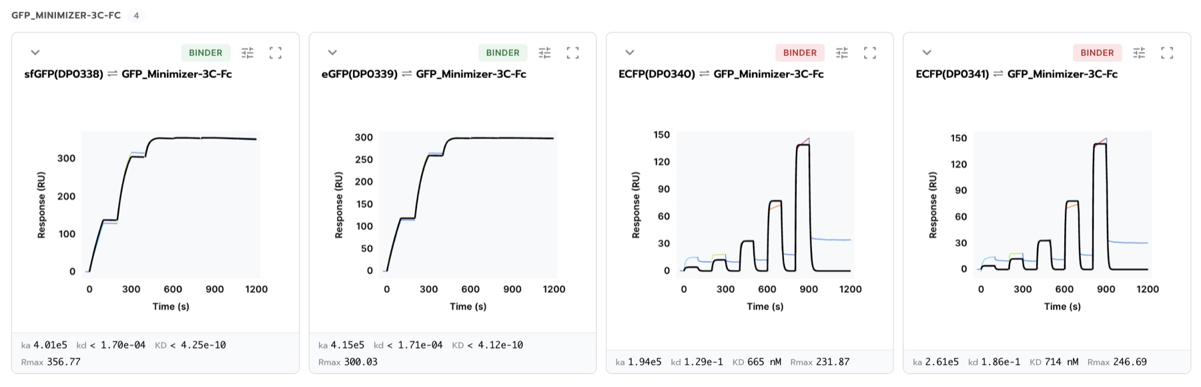Collapse the ECFP(DP0341) card with its chevron
Viewport: 1201px width, 387px height.
click(x=927, y=53)
